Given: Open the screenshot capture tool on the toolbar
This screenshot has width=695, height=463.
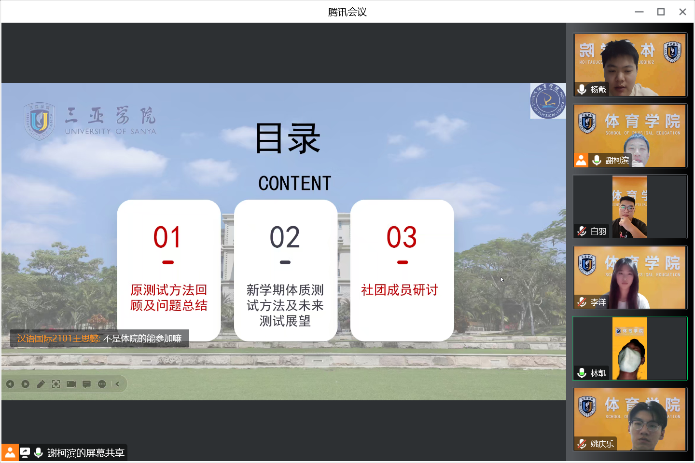Looking at the screenshot, I should [56, 384].
